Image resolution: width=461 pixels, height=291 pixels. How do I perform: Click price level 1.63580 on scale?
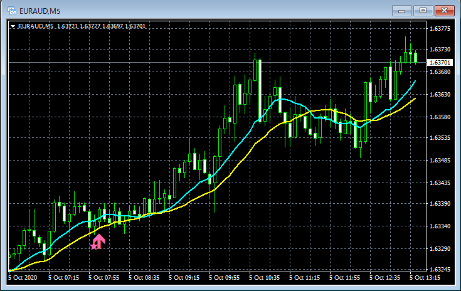(440, 117)
